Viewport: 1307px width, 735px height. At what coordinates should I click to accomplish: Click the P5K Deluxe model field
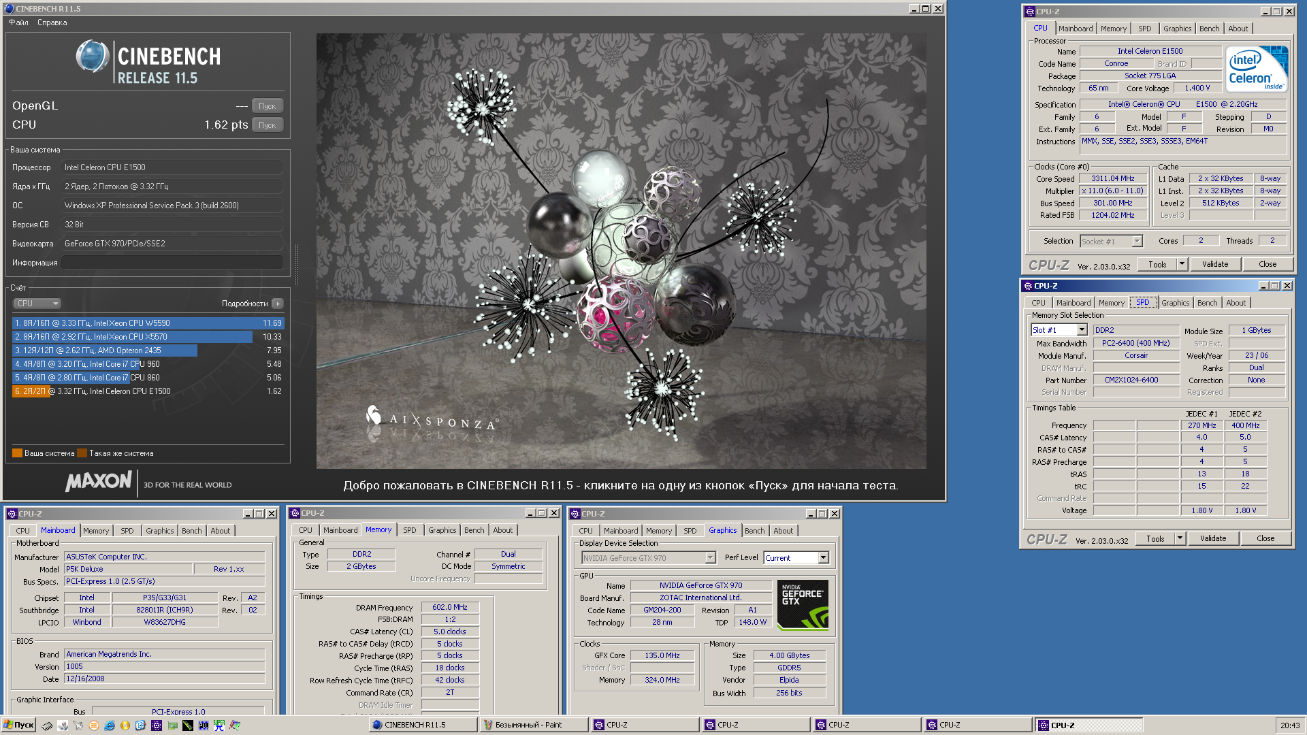[128, 569]
